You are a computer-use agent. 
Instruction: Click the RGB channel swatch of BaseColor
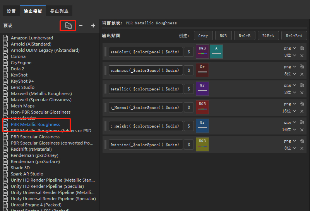[x=202, y=51]
